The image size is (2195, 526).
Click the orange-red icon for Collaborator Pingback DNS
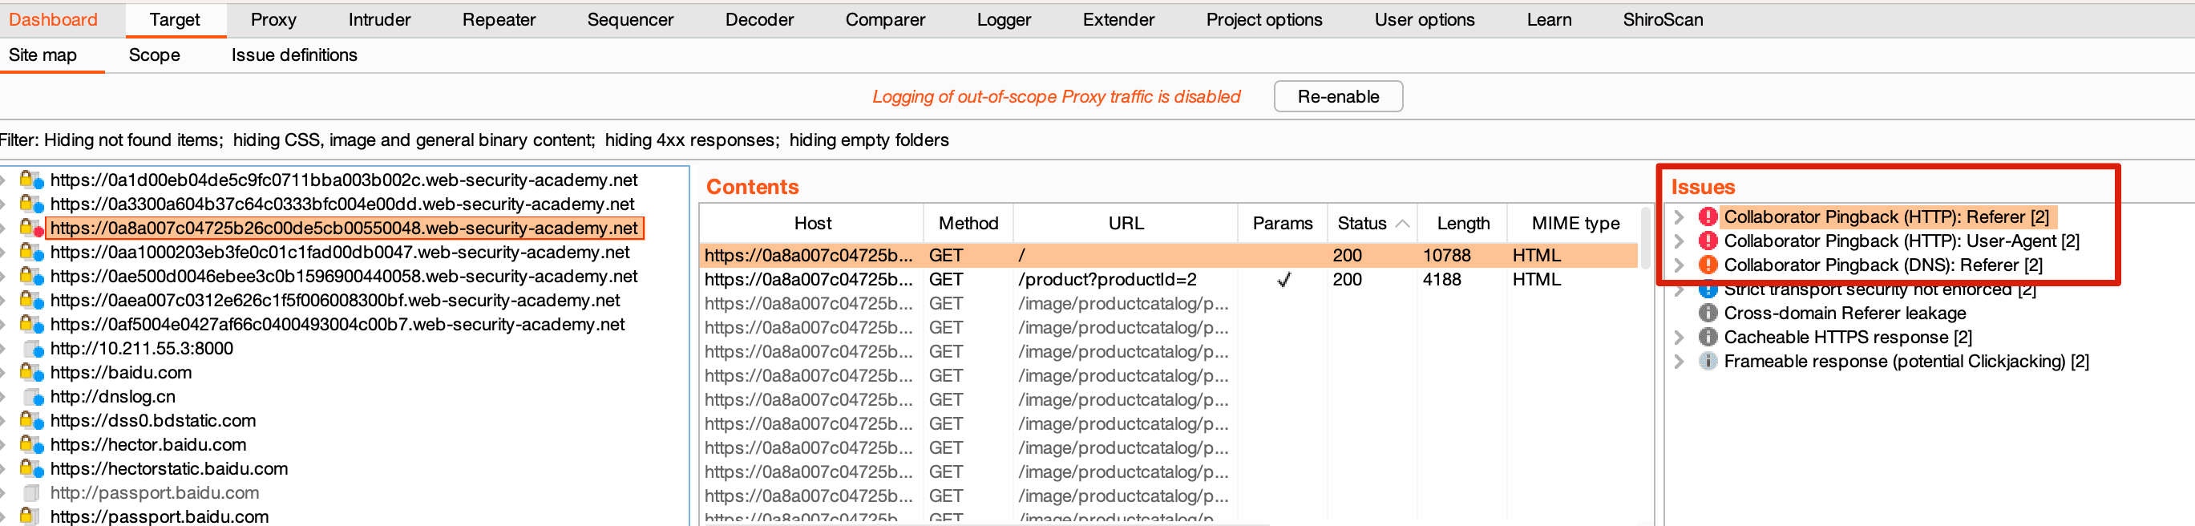pyautogui.click(x=1708, y=265)
